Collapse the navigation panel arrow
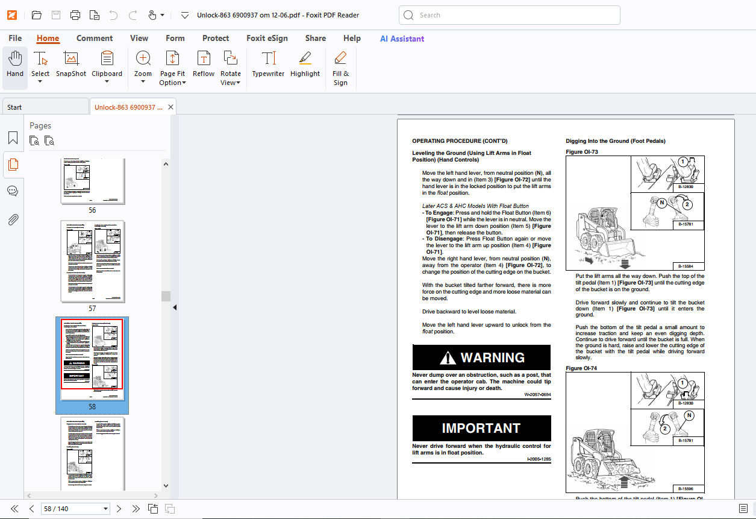The image size is (756, 519). pyautogui.click(x=175, y=307)
